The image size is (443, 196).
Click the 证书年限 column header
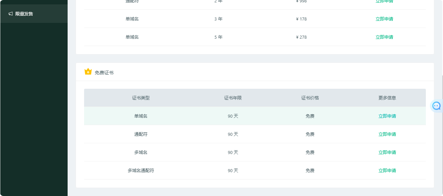tap(233, 98)
